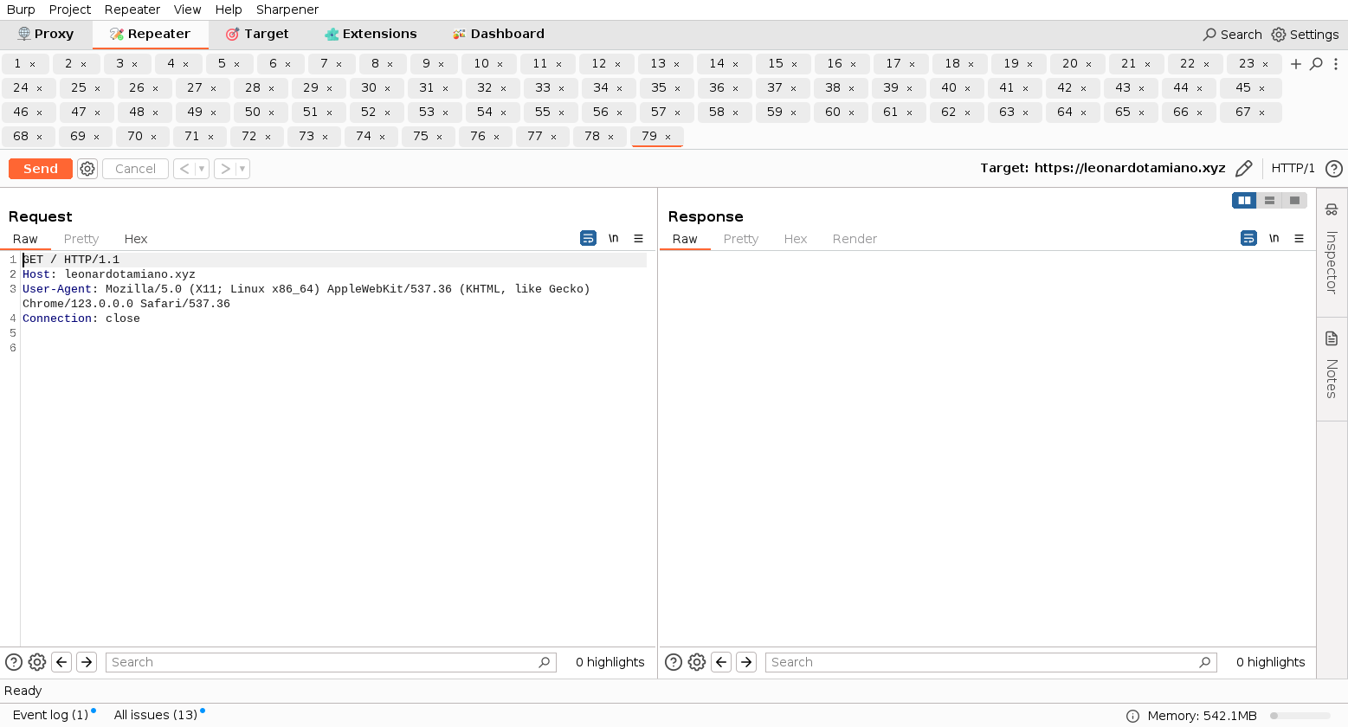Switch to the Extensions tab

(x=371, y=34)
